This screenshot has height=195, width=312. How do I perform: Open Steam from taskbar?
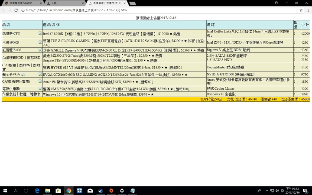pyautogui.click(x=101, y=191)
